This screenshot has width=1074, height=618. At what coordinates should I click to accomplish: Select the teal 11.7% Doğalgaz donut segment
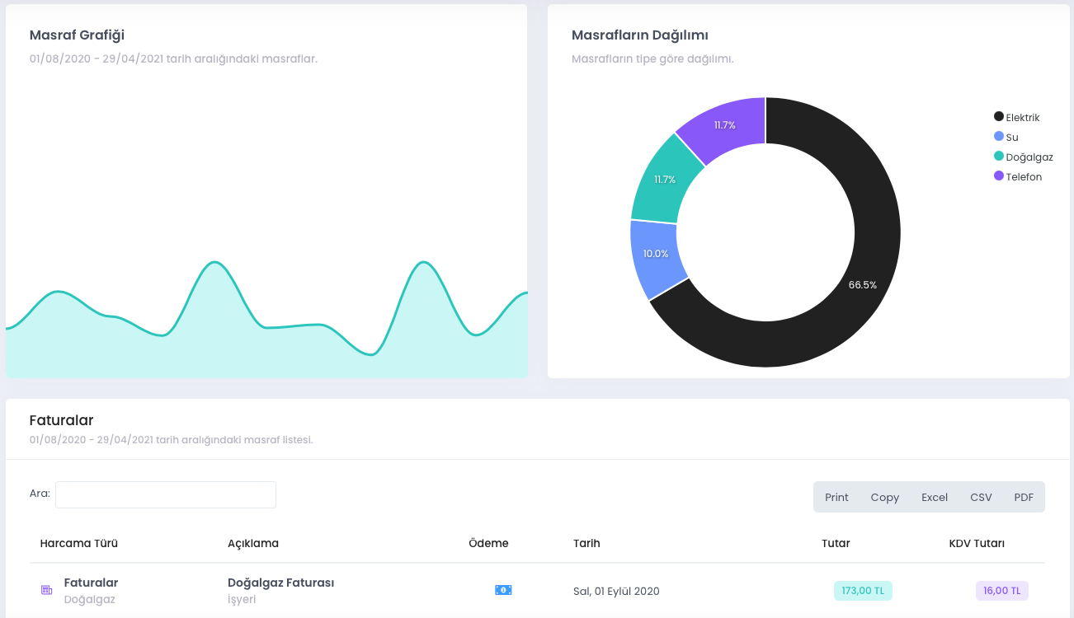[x=664, y=181]
